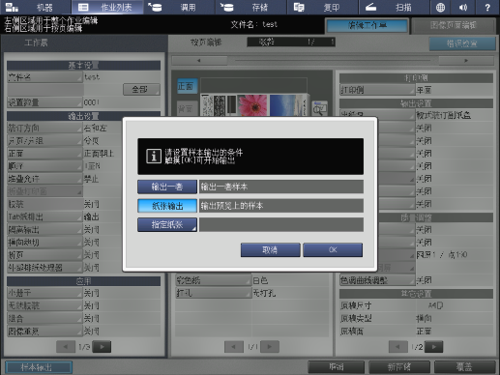Click the 输出预览上的样本 description field
The width and height of the screenshot is (500, 375).
281,206
